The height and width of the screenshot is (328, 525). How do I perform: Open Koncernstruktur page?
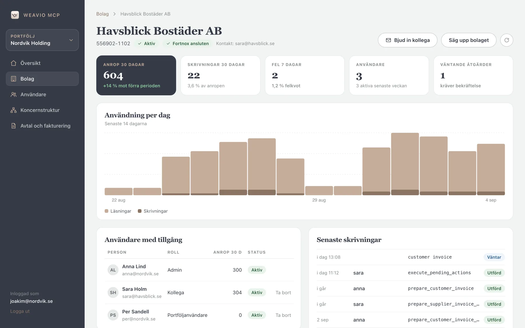pos(42,110)
